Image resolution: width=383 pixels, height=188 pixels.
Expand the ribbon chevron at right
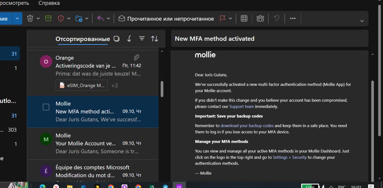[x=362, y=21]
